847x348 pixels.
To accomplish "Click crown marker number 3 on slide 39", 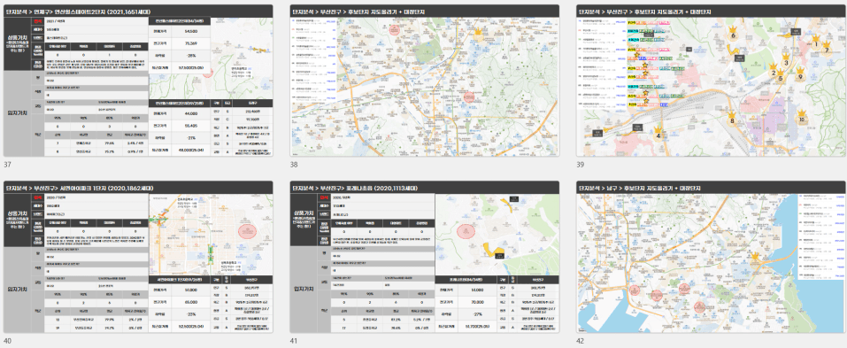I will [x=787, y=59].
